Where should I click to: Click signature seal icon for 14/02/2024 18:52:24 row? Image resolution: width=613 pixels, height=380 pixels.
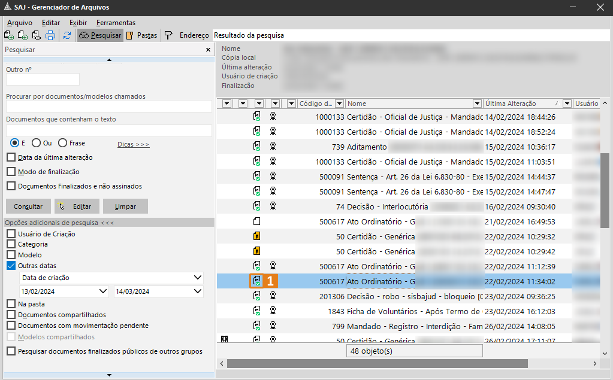click(273, 131)
